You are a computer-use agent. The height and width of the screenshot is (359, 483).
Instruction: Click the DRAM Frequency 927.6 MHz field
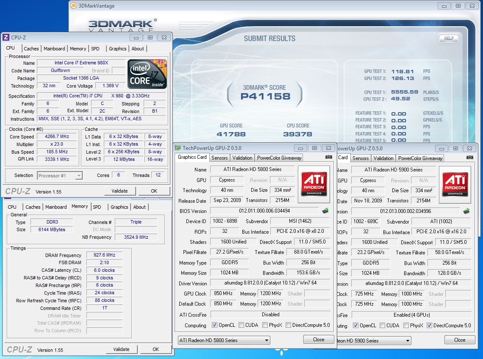click(x=104, y=255)
